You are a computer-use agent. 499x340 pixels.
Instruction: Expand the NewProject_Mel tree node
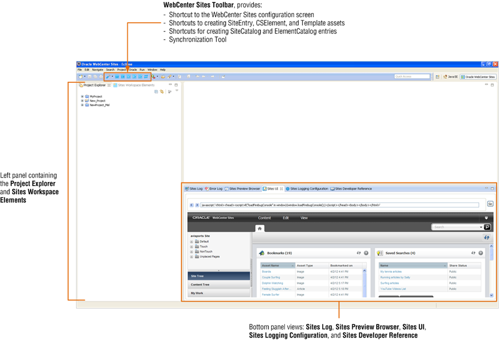[x=82, y=105]
